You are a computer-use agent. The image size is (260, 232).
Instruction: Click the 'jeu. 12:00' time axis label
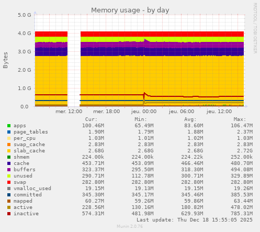(x=219, y=112)
